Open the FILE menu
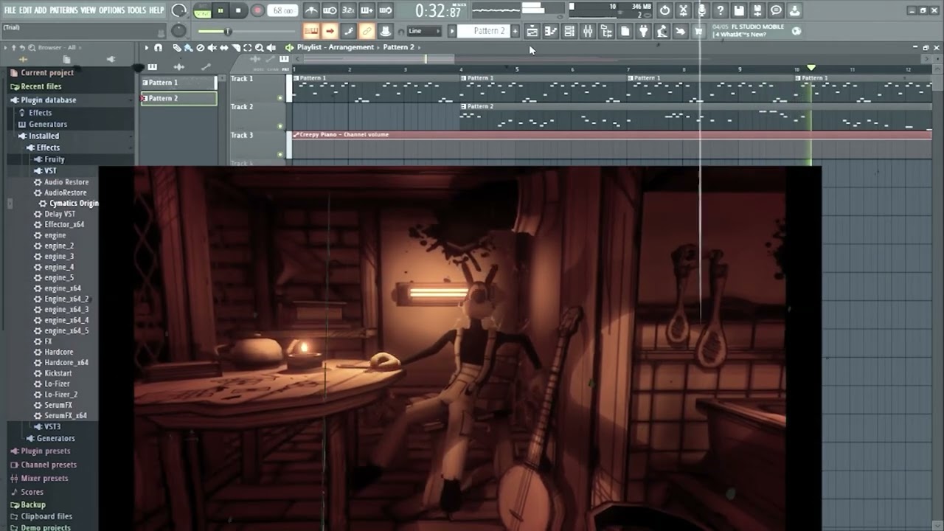This screenshot has width=944, height=531. point(10,10)
